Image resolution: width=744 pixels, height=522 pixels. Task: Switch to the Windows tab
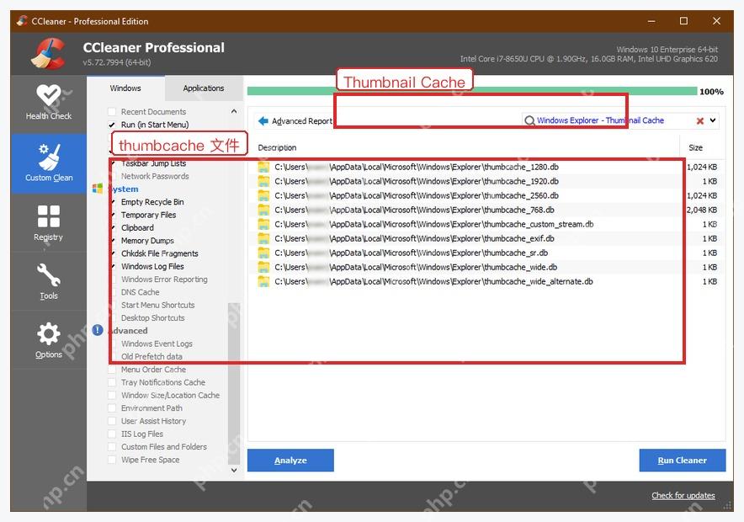coord(125,88)
